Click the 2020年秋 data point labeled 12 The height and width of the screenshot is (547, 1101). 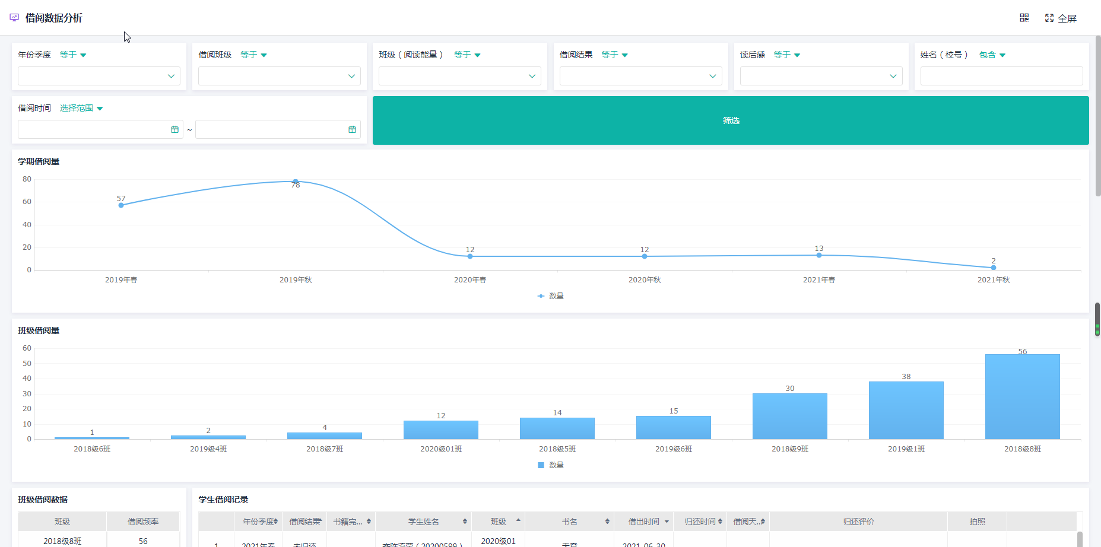click(x=645, y=256)
